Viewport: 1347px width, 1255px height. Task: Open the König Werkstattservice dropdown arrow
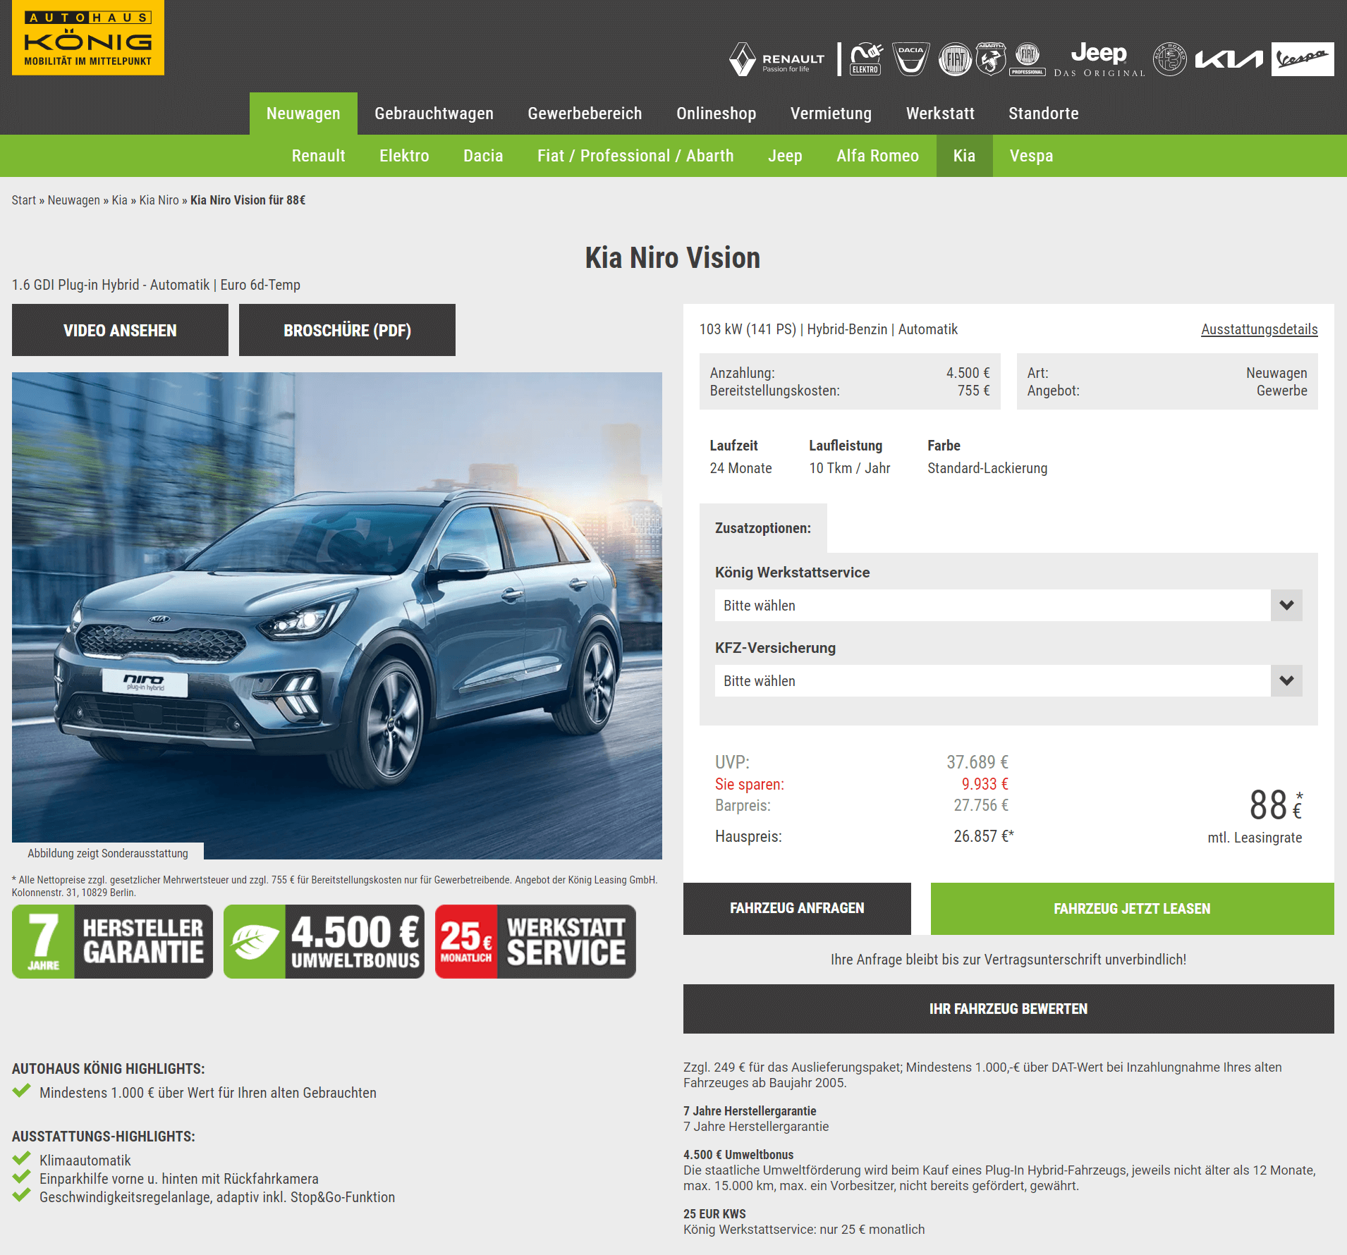point(1286,606)
